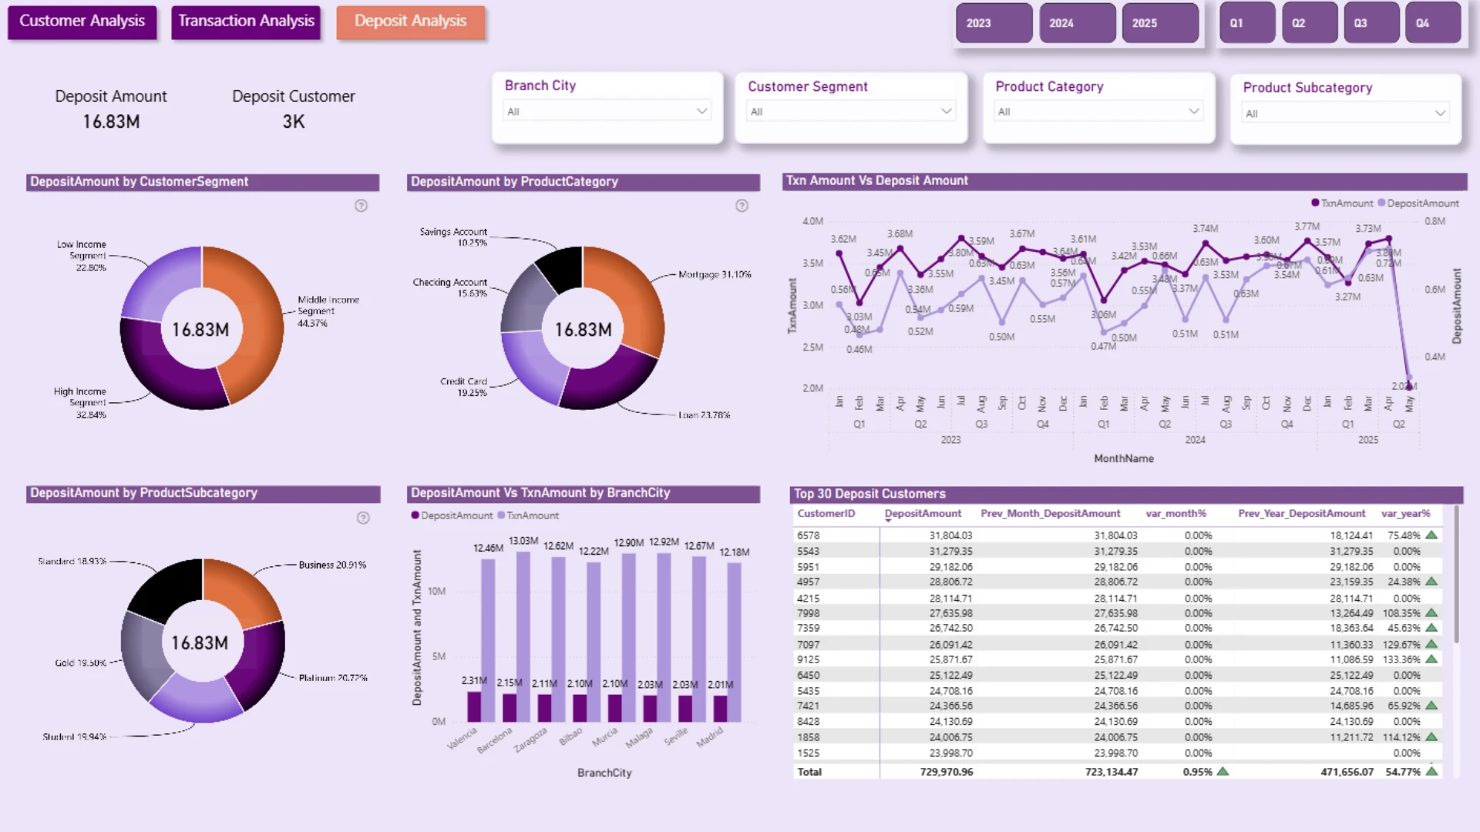Viewport: 1480px width, 832px height.
Task: Click DepositAmount legend marker in bar chart
Action: [x=415, y=515]
